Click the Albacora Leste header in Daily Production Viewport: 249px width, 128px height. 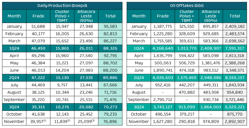point(87,16)
